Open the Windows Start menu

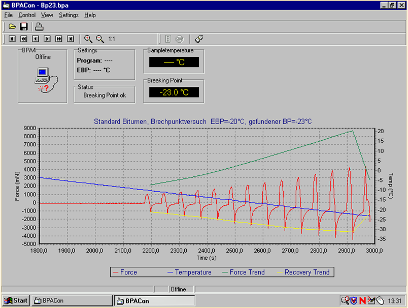click(16, 300)
